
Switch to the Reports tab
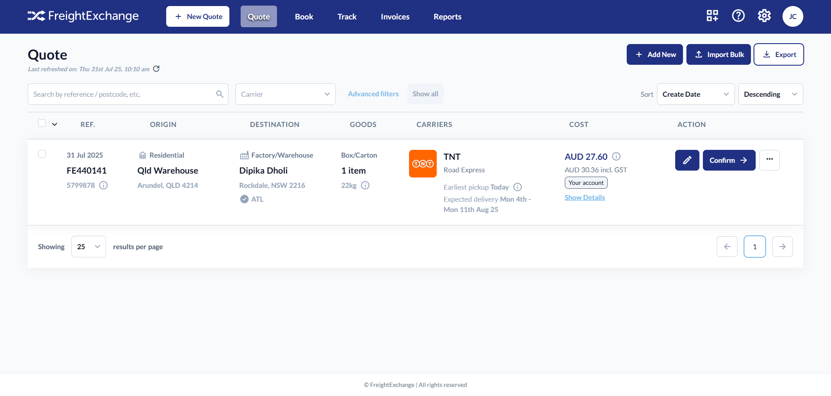point(448,16)
